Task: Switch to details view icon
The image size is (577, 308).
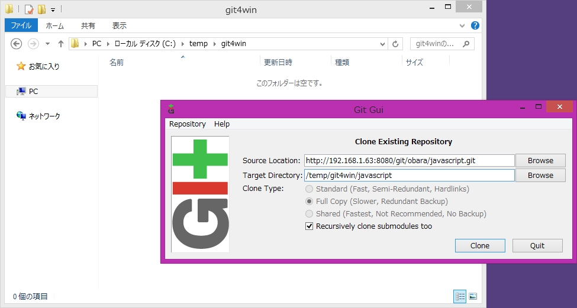Action: pyautogui.click(x=460, y=296)
